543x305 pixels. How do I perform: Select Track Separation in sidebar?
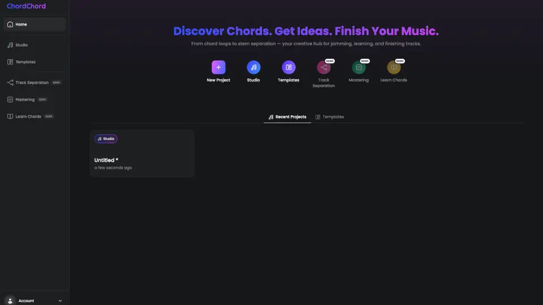tap(32, 82)
